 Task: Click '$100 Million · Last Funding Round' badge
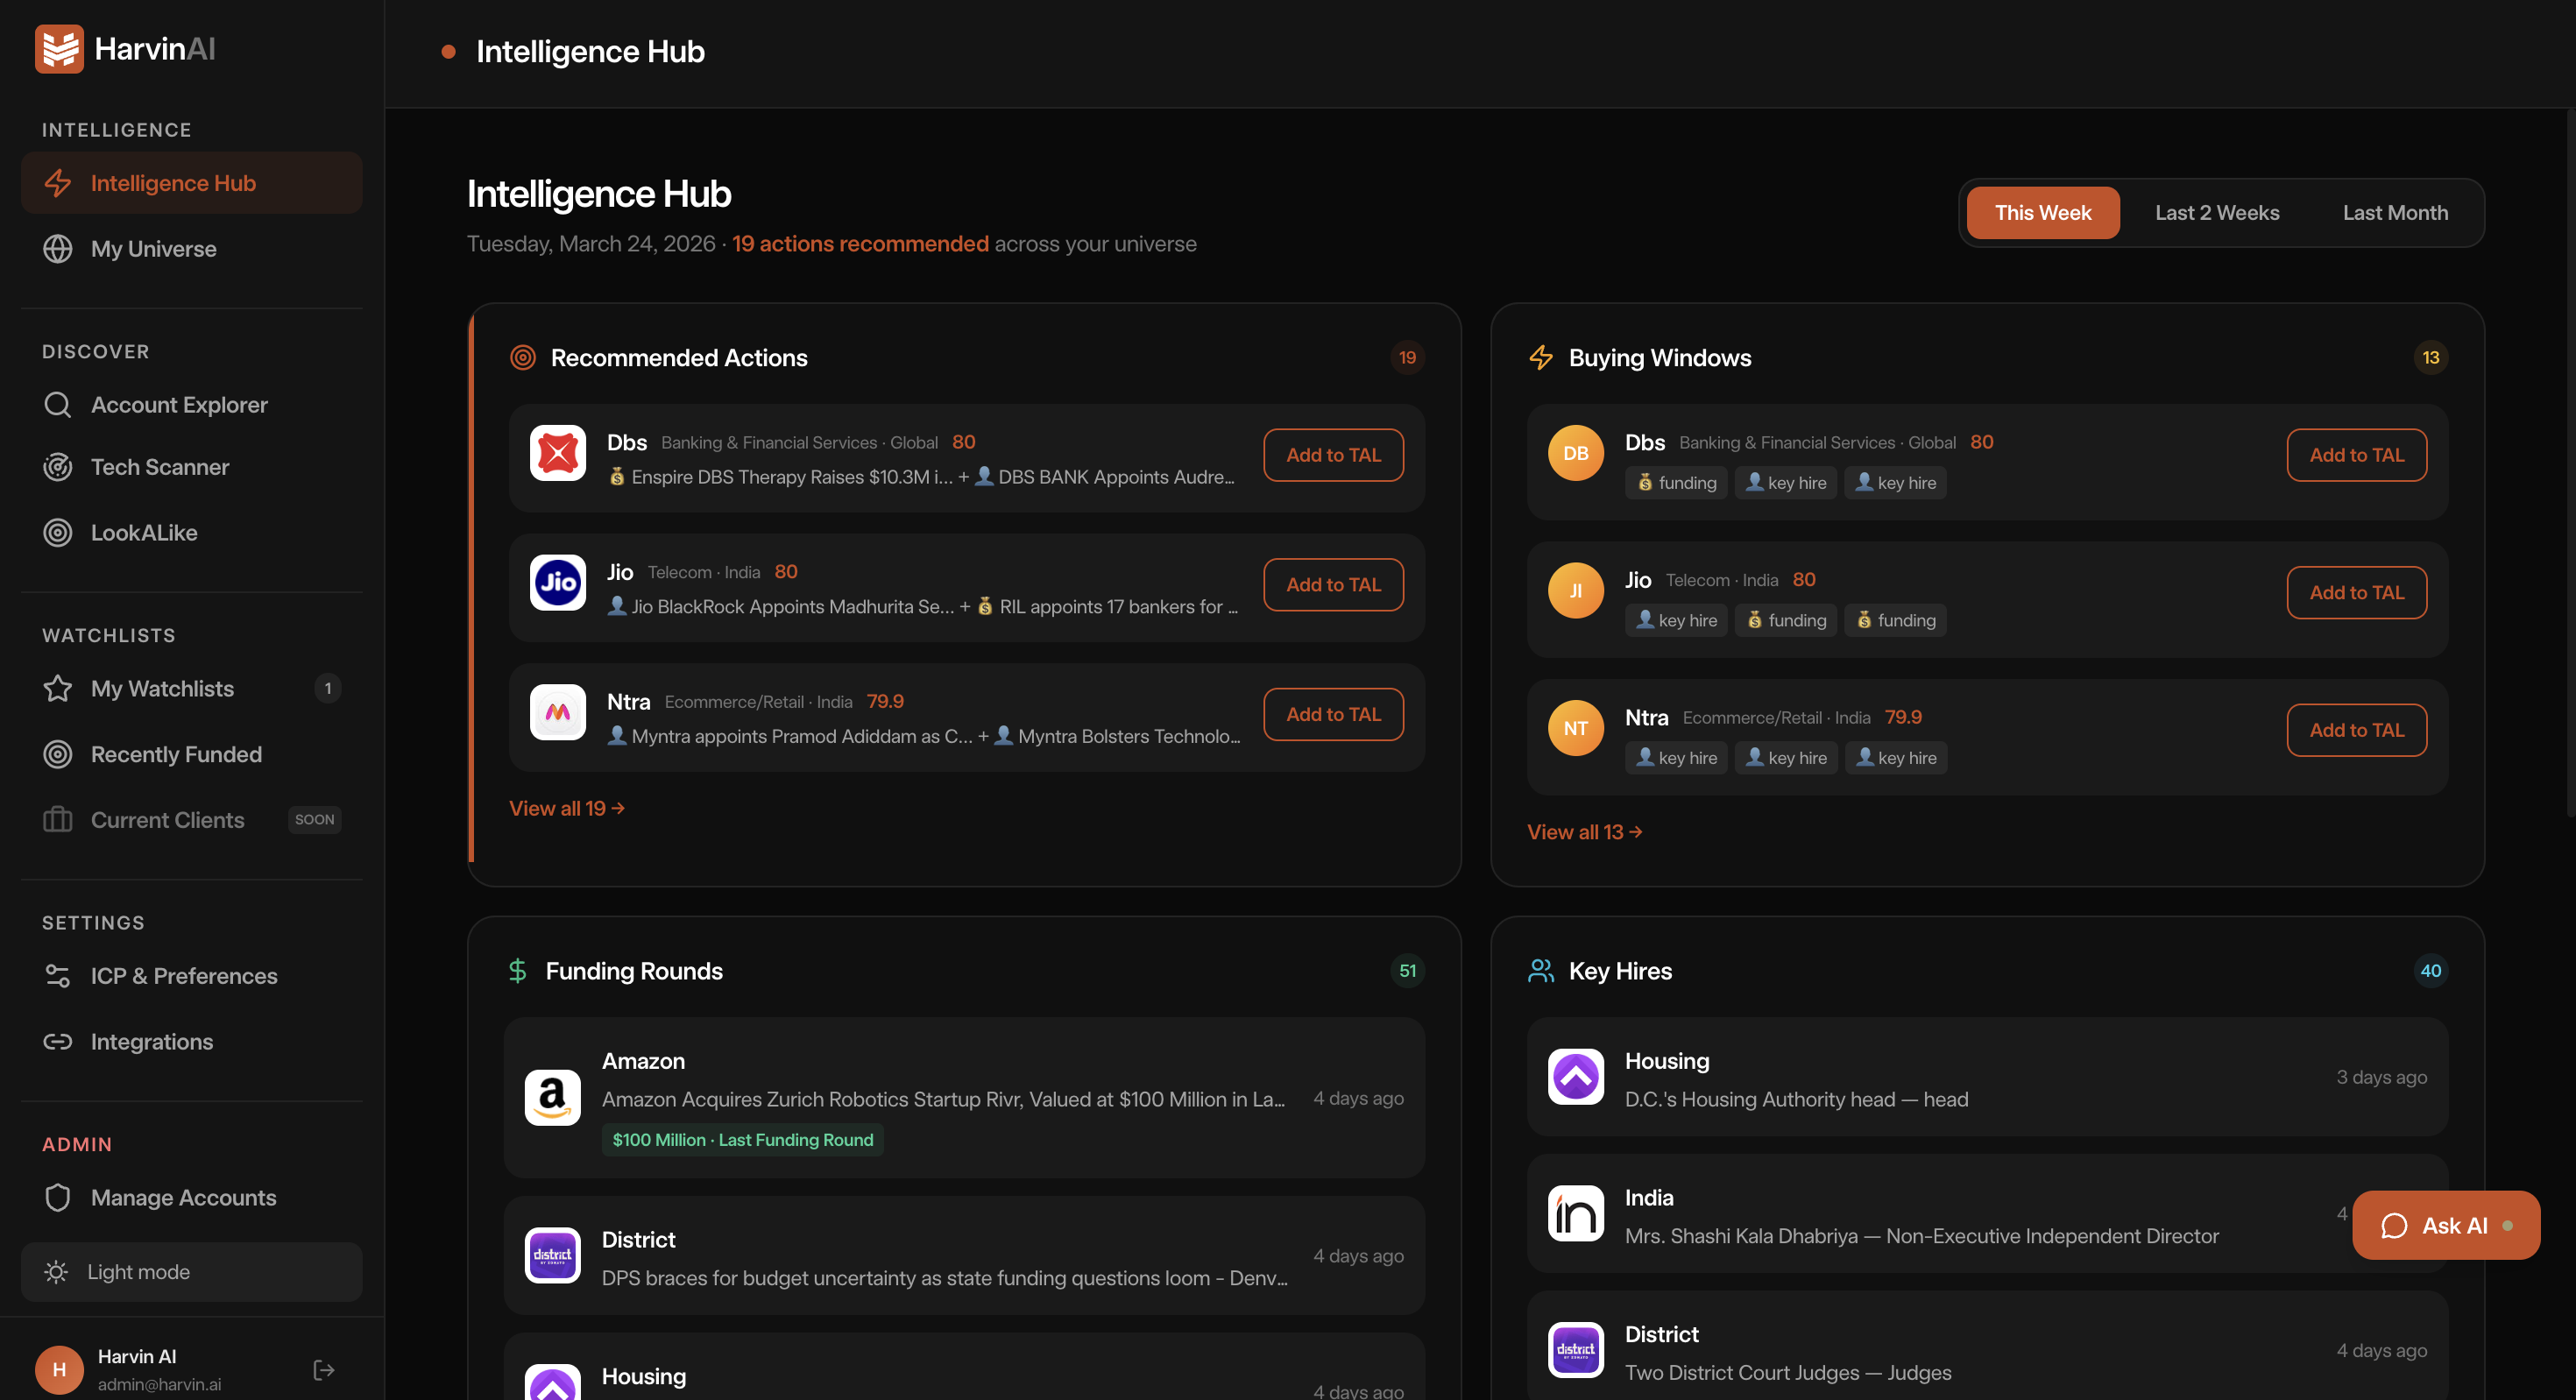[743, 1140]
